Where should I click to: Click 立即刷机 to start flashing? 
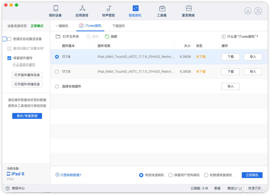pos(252,175)
